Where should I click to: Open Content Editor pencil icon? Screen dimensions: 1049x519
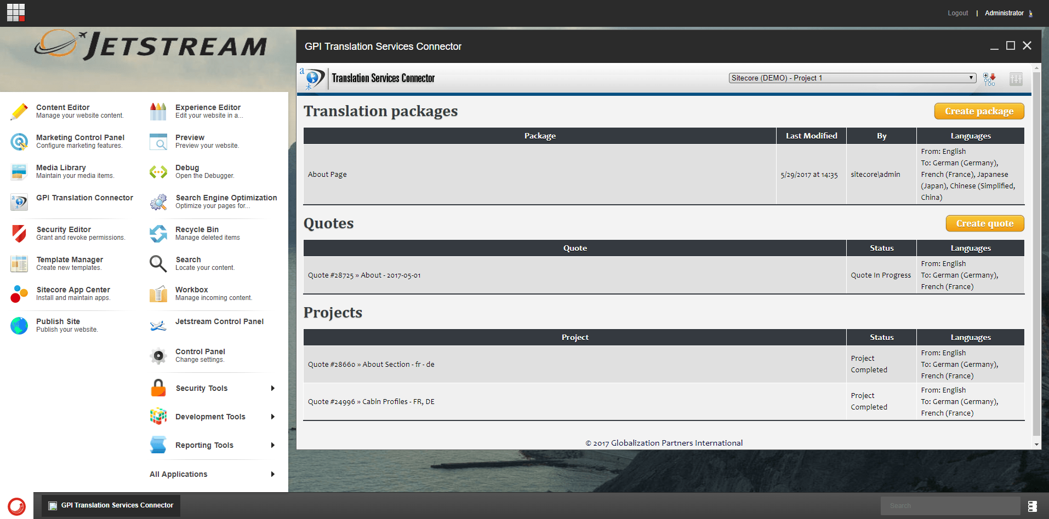pyautogui.click(x=19, y=112)
